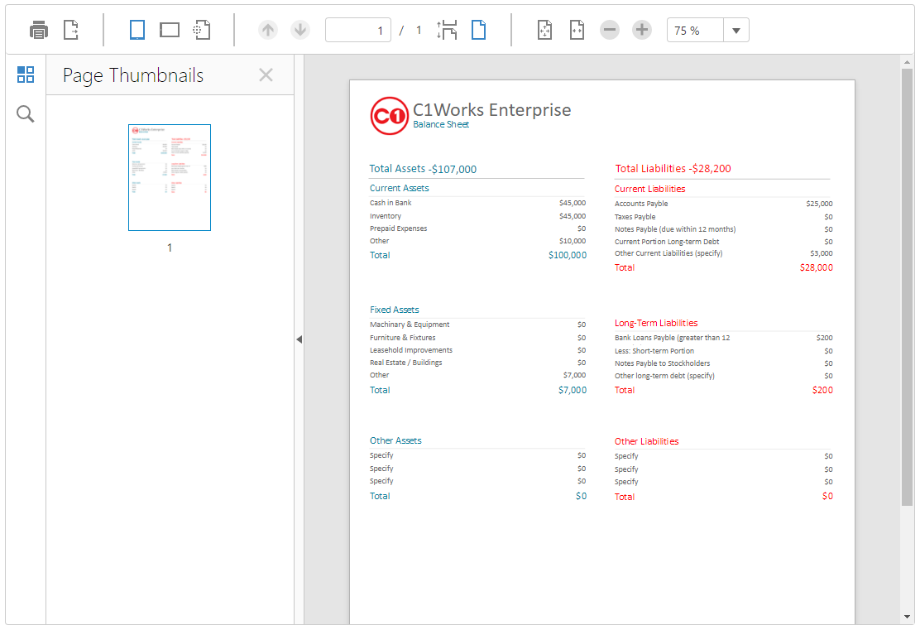Click the 'Other Assets' section heading
This screenshot has height=630, width=920.
coord(395,440)
